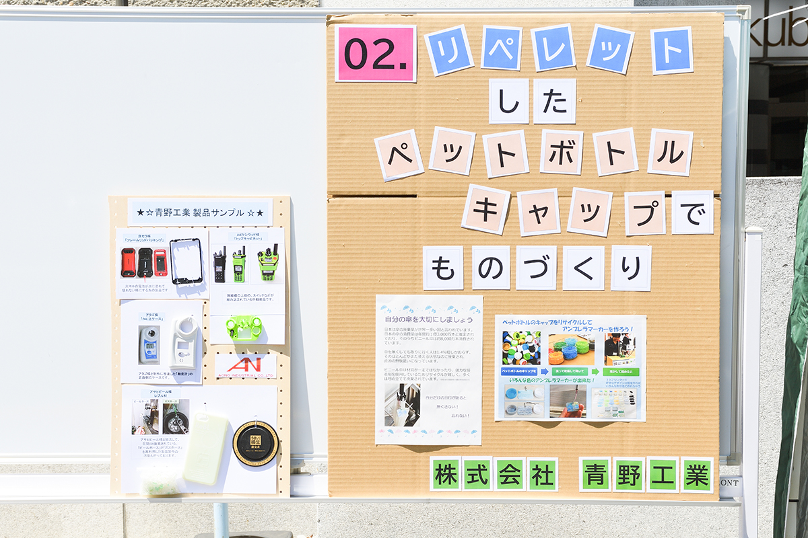The image size is (808, 538).
Task: Click the green 式 card
Action: pyautogui.click(x=477, y=474)
